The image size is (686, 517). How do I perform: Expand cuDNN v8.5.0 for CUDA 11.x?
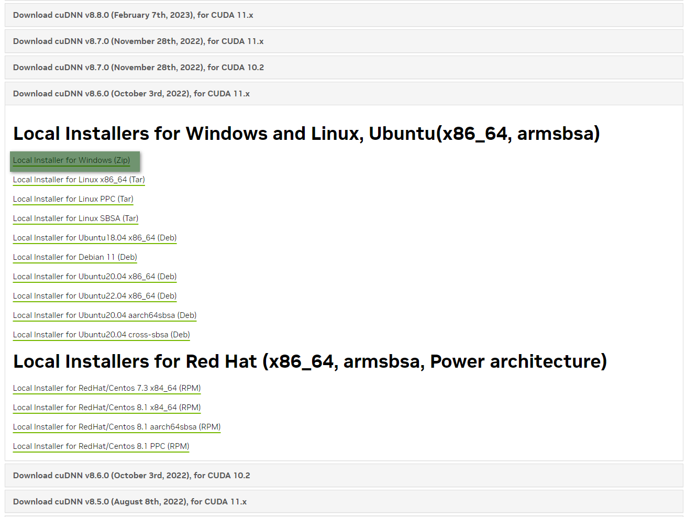point(130,502)
